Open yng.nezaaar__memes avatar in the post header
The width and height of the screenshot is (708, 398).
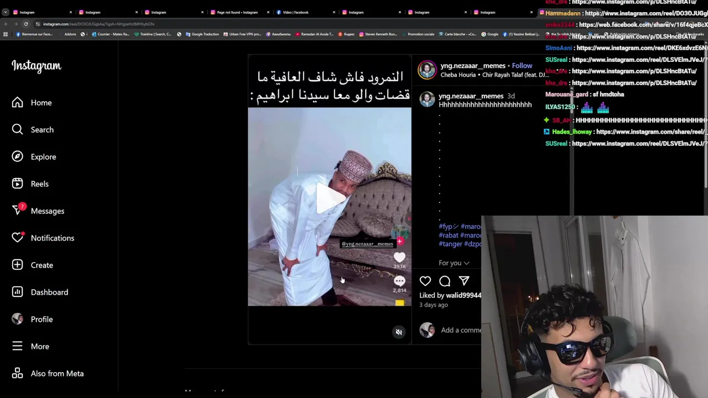tap(427, 70)
